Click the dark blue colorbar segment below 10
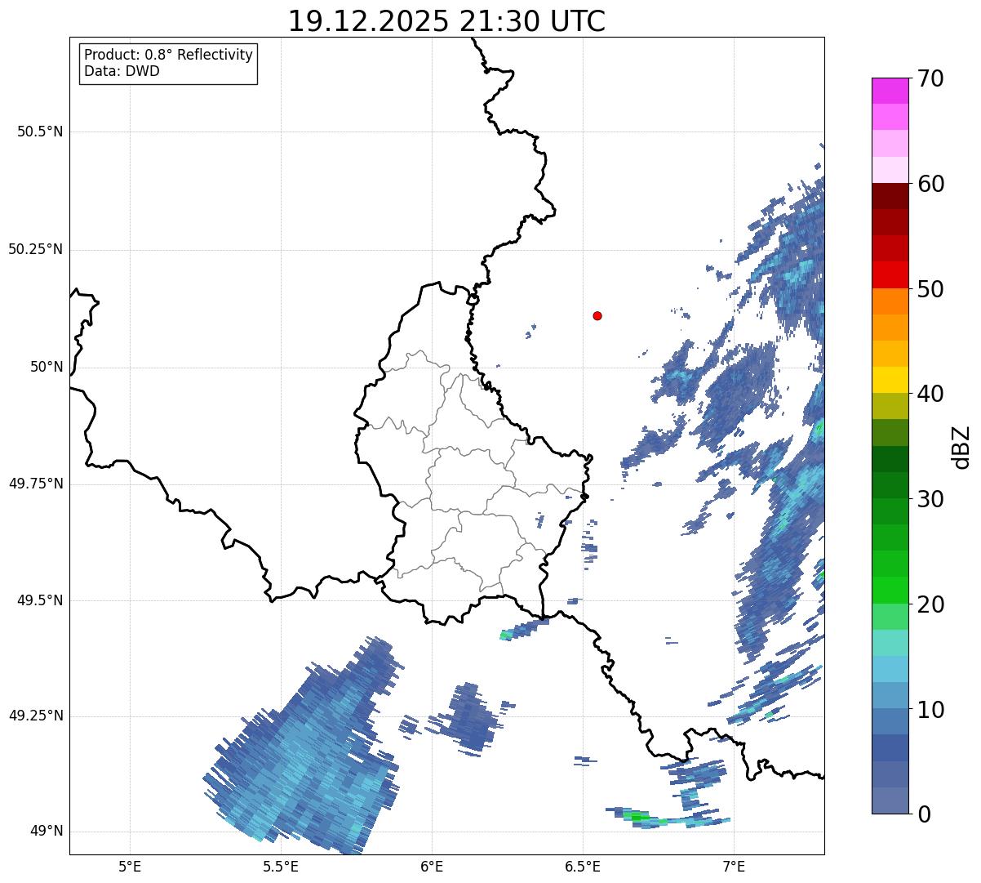The width and height of the screenshot is (981, 883). pos(890,747)
